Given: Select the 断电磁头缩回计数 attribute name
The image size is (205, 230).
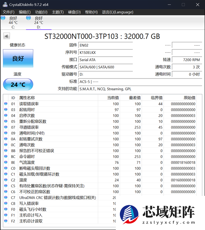Looking at the screenshot, I should 35,168.
